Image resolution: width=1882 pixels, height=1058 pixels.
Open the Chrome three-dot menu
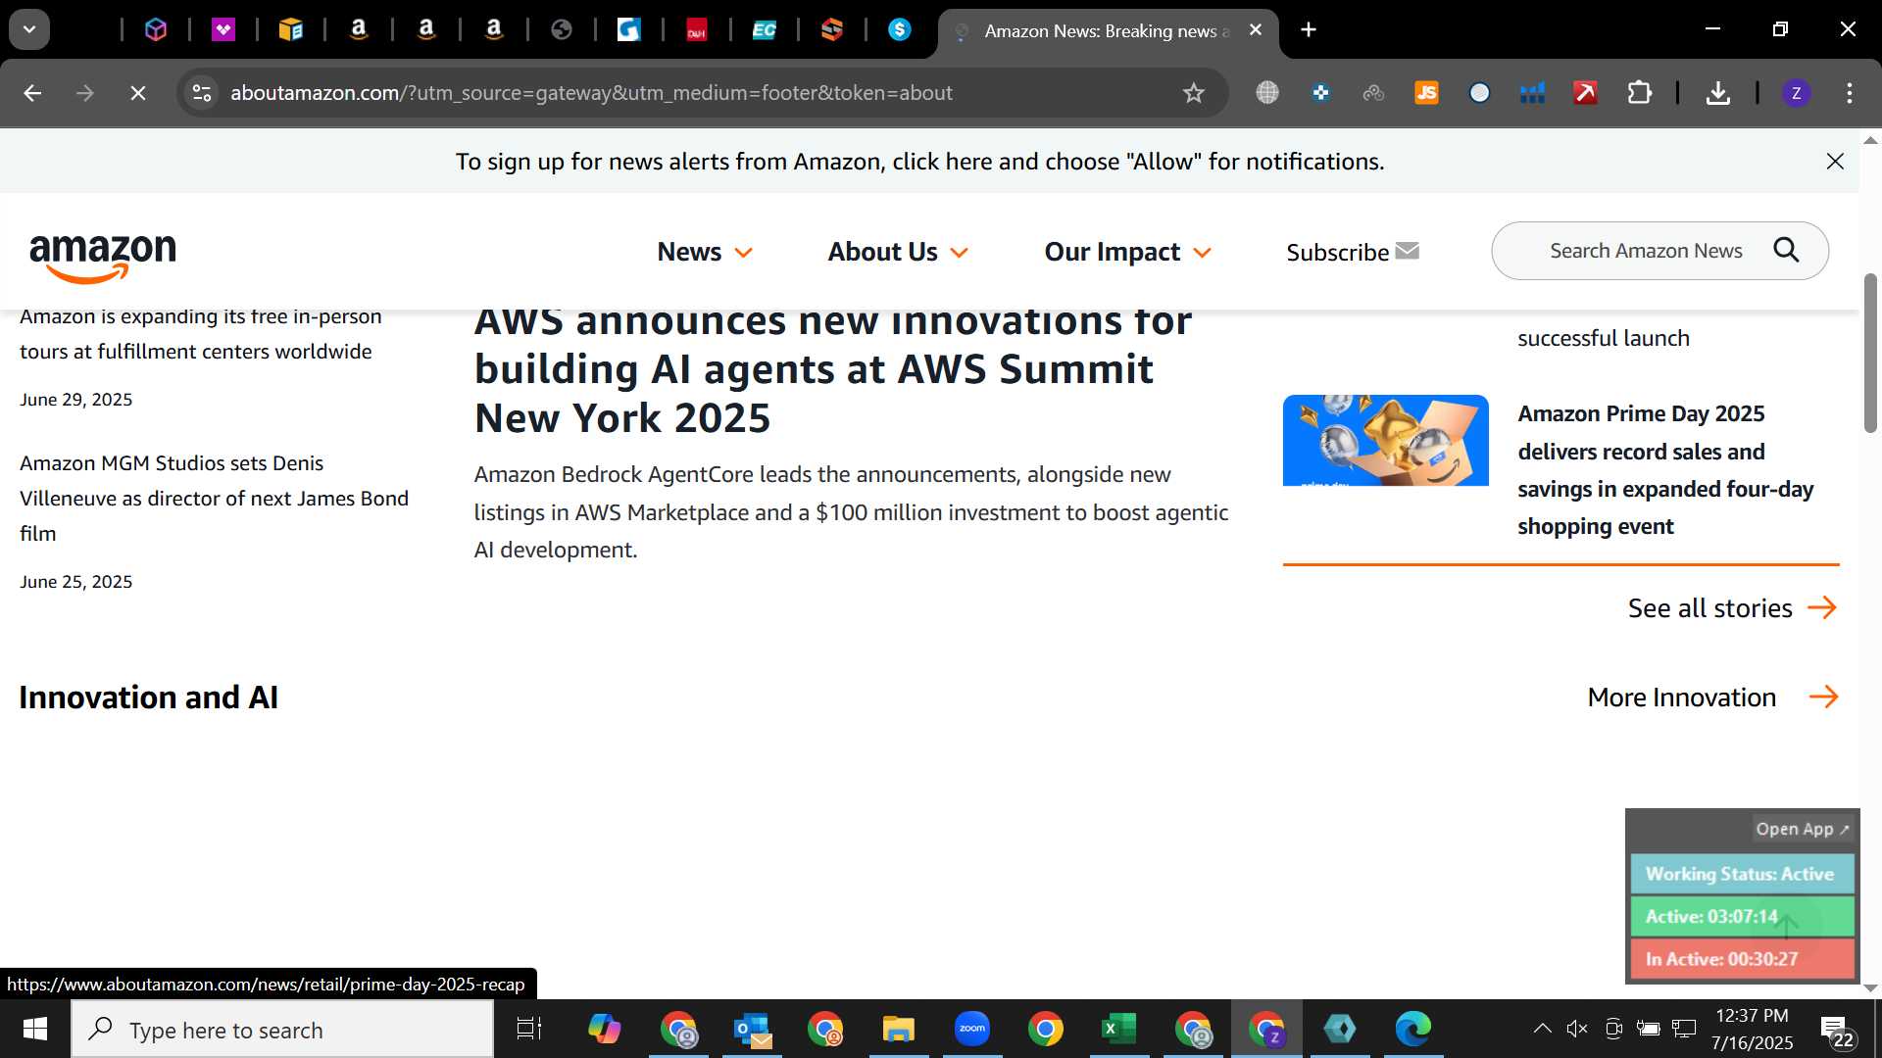click(1850, 93)
